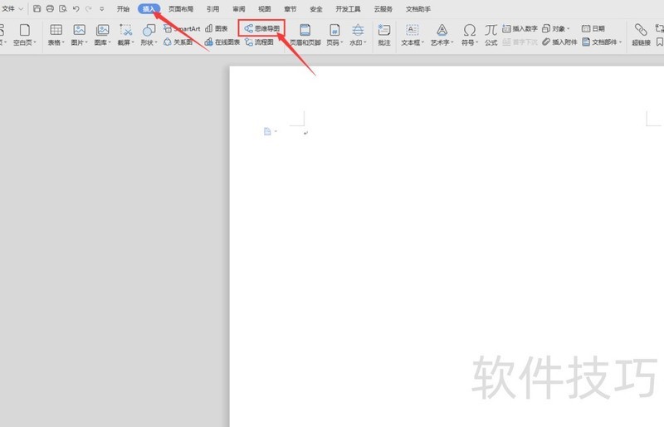Click the 艺术字 word art icon
This screenshot has height=427, width=664.
[442, 30]
